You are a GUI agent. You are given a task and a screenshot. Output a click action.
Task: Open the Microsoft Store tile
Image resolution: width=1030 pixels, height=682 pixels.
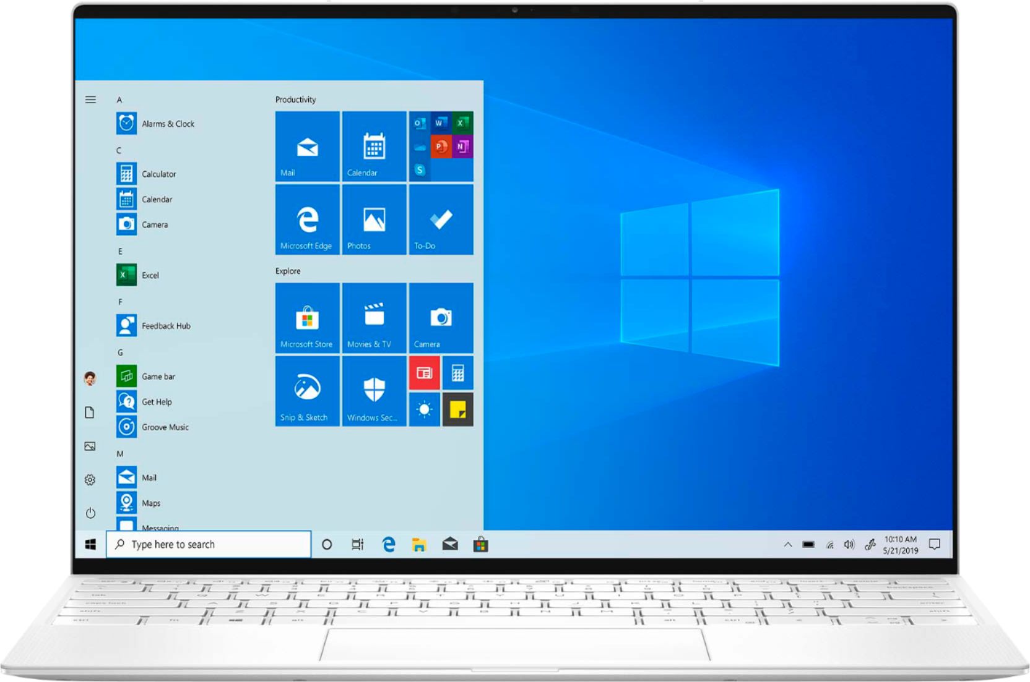coord(308,318)
